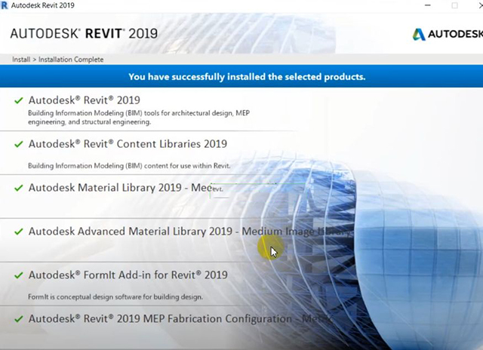483x350 pixels.
Task: Select 'Autodesk® FormIt Add-in for Revit® 2019' title
Action: 128,275
